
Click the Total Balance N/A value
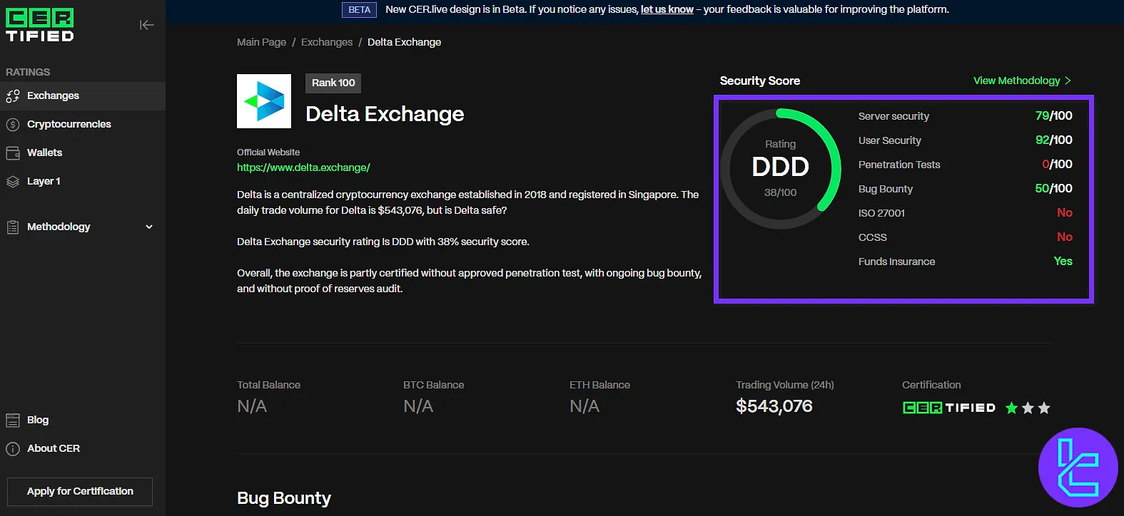click(x=252, y=406)
